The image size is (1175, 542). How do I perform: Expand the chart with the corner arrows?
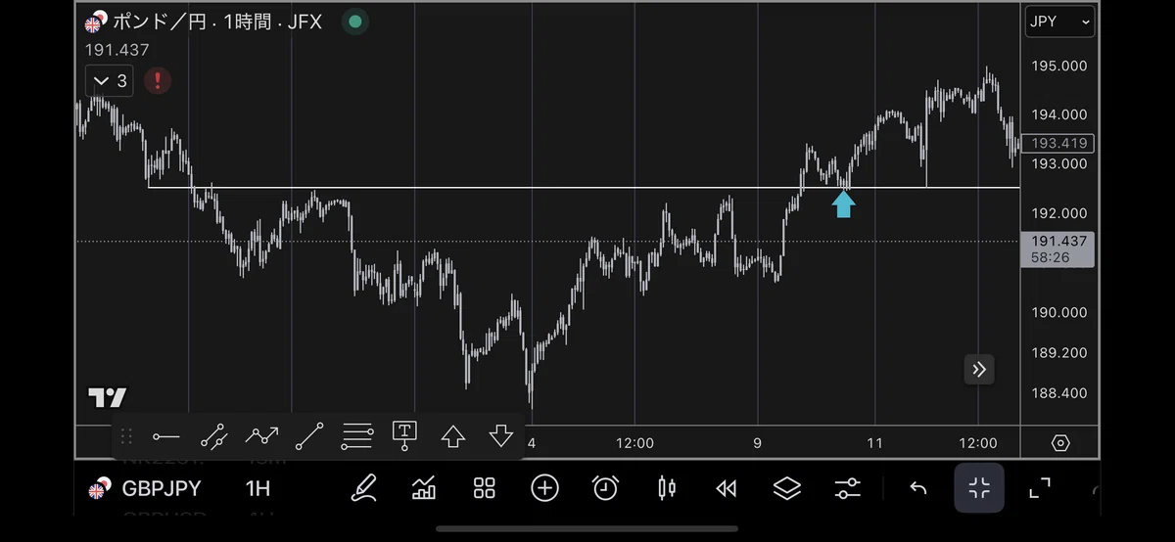pyautogui.click(x=1040, y=488)
